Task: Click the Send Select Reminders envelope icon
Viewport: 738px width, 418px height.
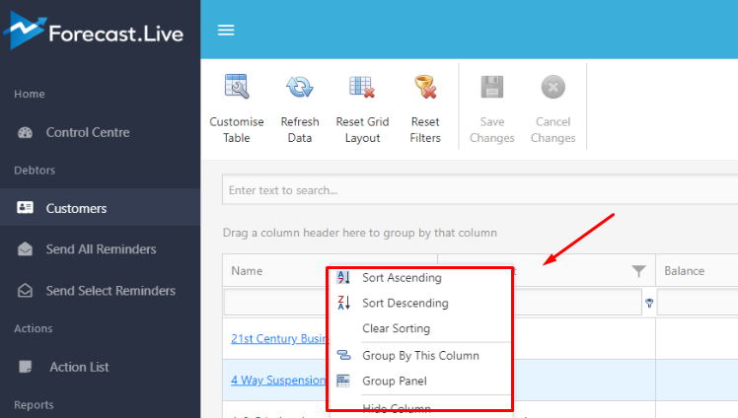Action: pyautogui.click(x=25, y=291)
